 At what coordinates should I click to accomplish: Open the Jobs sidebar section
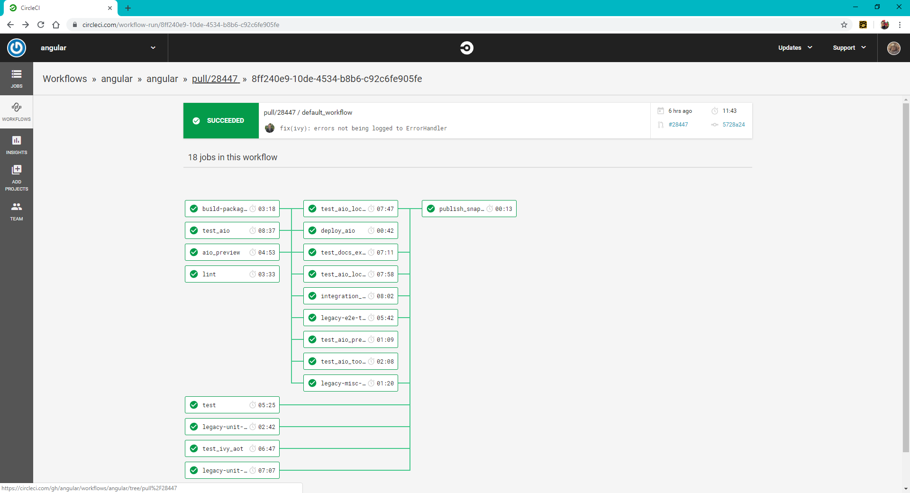[17, 79]
